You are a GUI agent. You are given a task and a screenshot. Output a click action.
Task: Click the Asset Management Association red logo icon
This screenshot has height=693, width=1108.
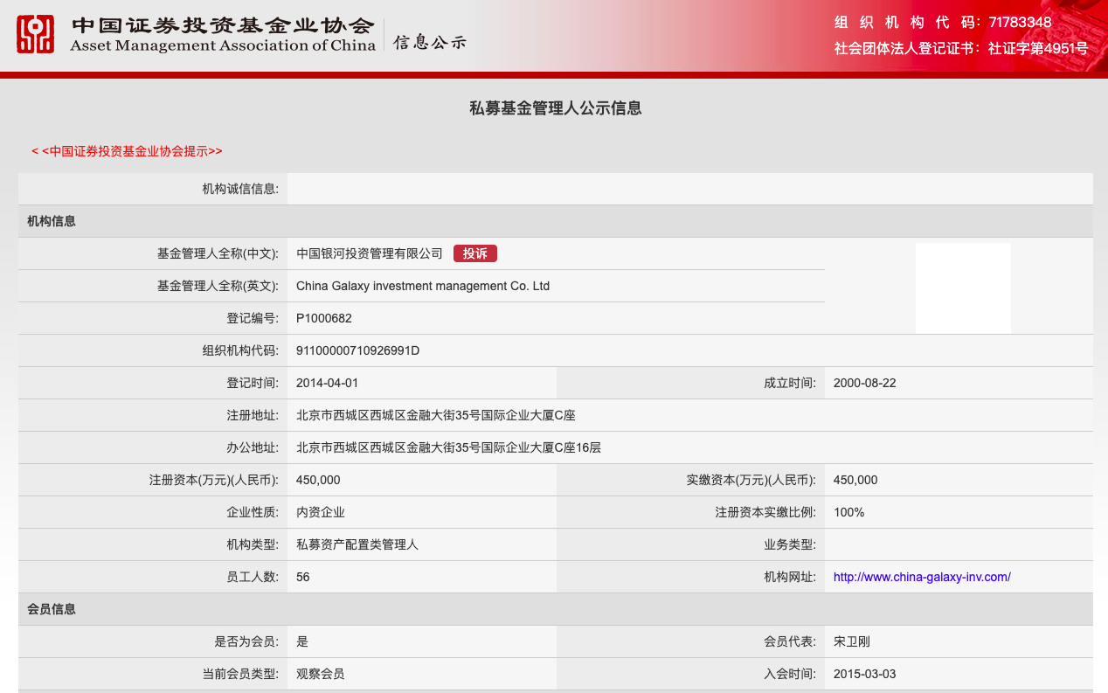35,34
